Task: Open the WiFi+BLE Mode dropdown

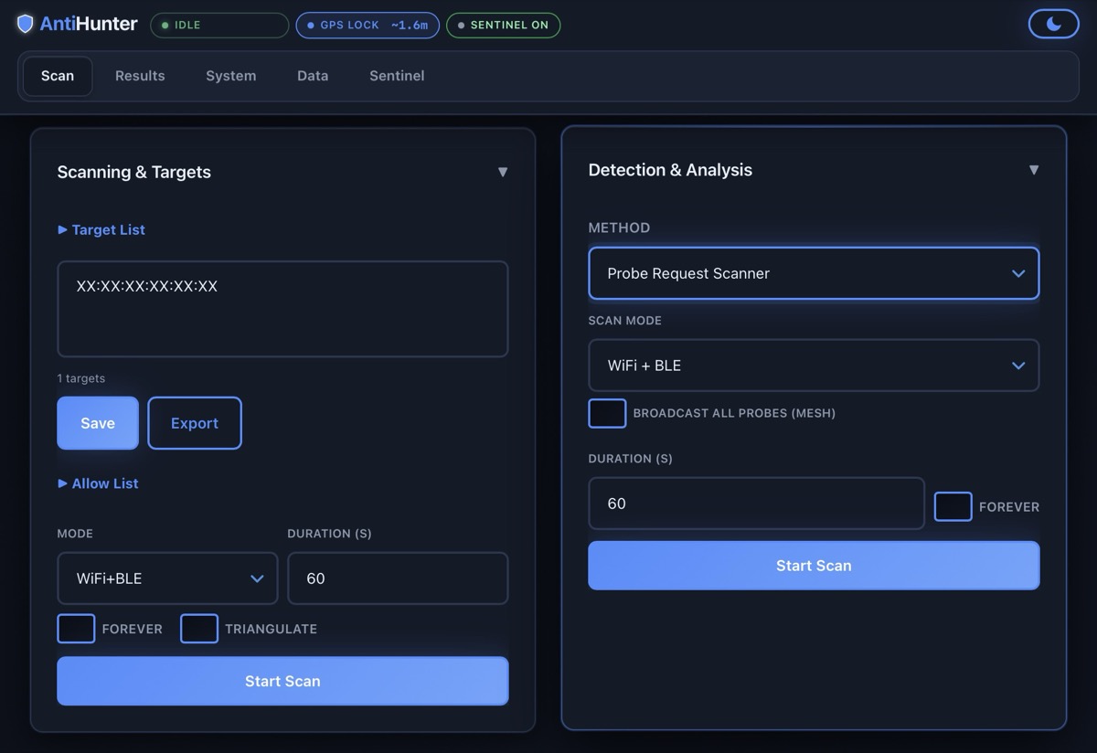Action: (x=167, y=578)
